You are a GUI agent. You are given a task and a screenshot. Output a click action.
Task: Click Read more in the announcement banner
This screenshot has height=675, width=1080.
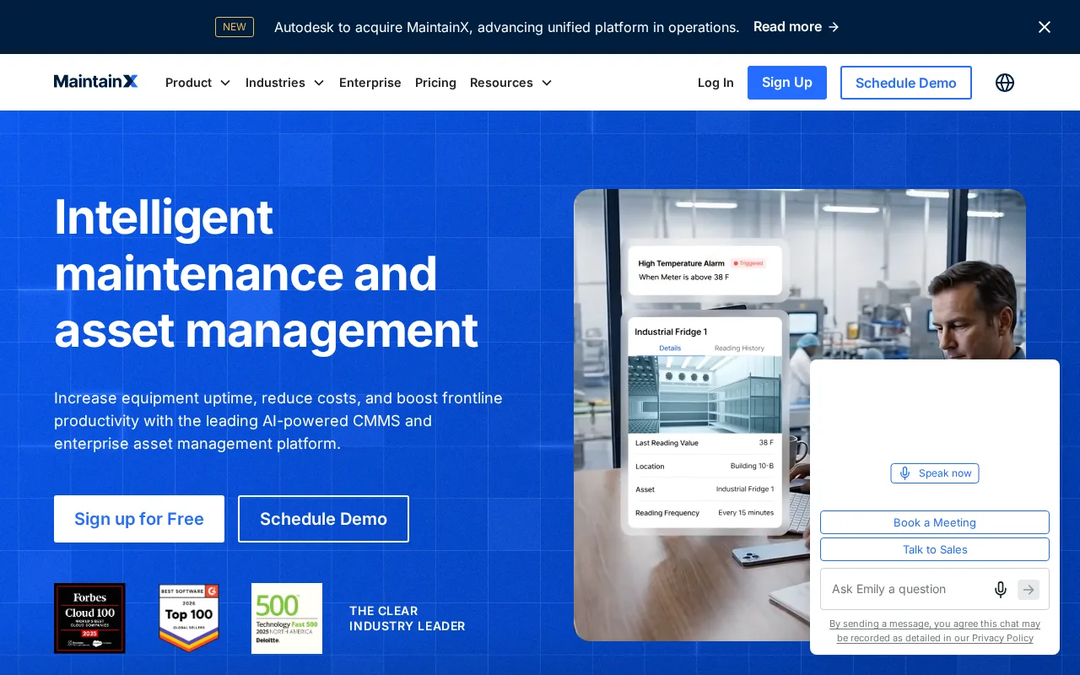796,27
